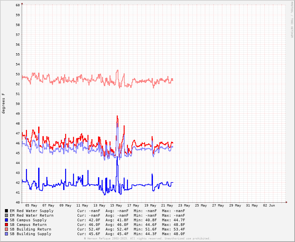Click the SB Campus Supply legend label
The width and height of the screenshot is (295, 242).
tap(28, 220)
